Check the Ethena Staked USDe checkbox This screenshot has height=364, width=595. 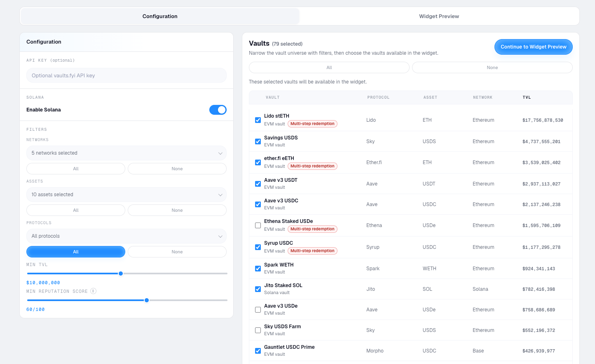pyautogui.click(x=258, y=225)
